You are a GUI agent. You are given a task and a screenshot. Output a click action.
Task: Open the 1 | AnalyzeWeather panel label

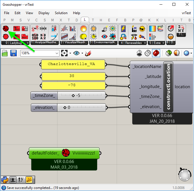45,42
